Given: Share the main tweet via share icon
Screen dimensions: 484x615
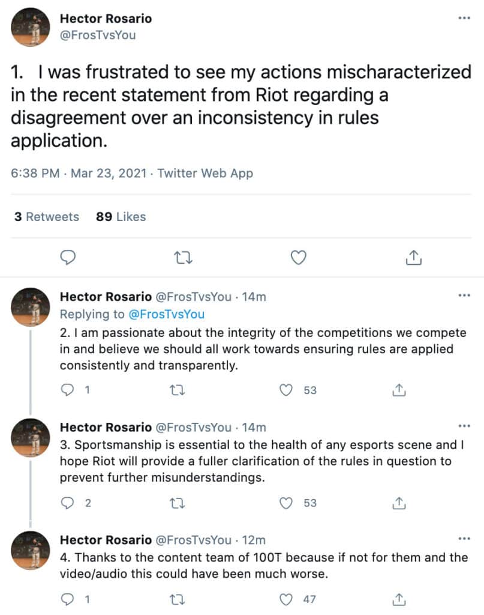Looking at the screenshot, I should tap(413, 258).
